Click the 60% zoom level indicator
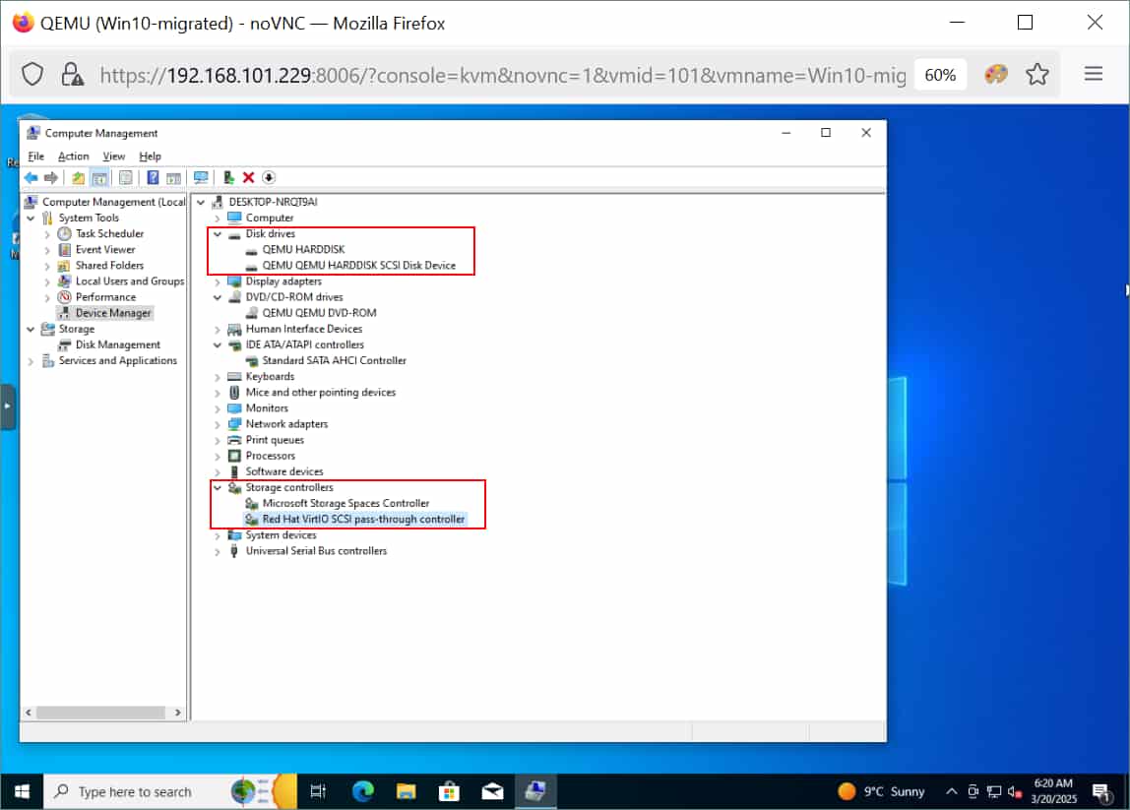The image size is (1130, 810). click(940, 75)
